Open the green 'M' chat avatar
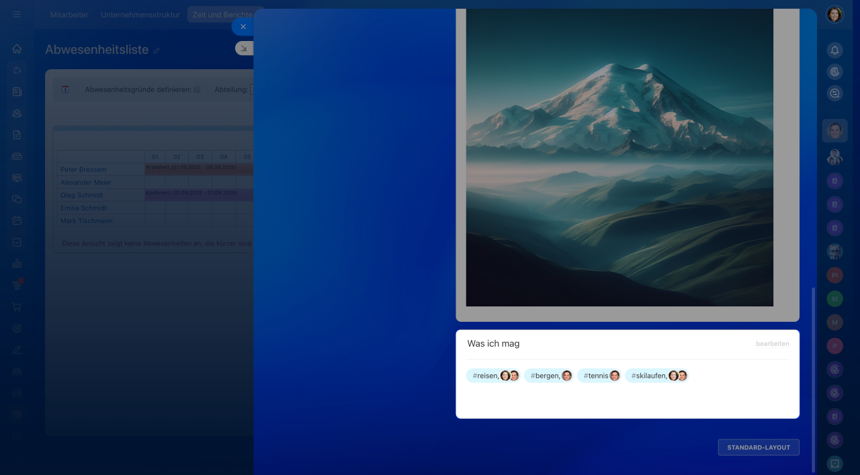Viewport: 860px width, 475px height. coord(834,298)
